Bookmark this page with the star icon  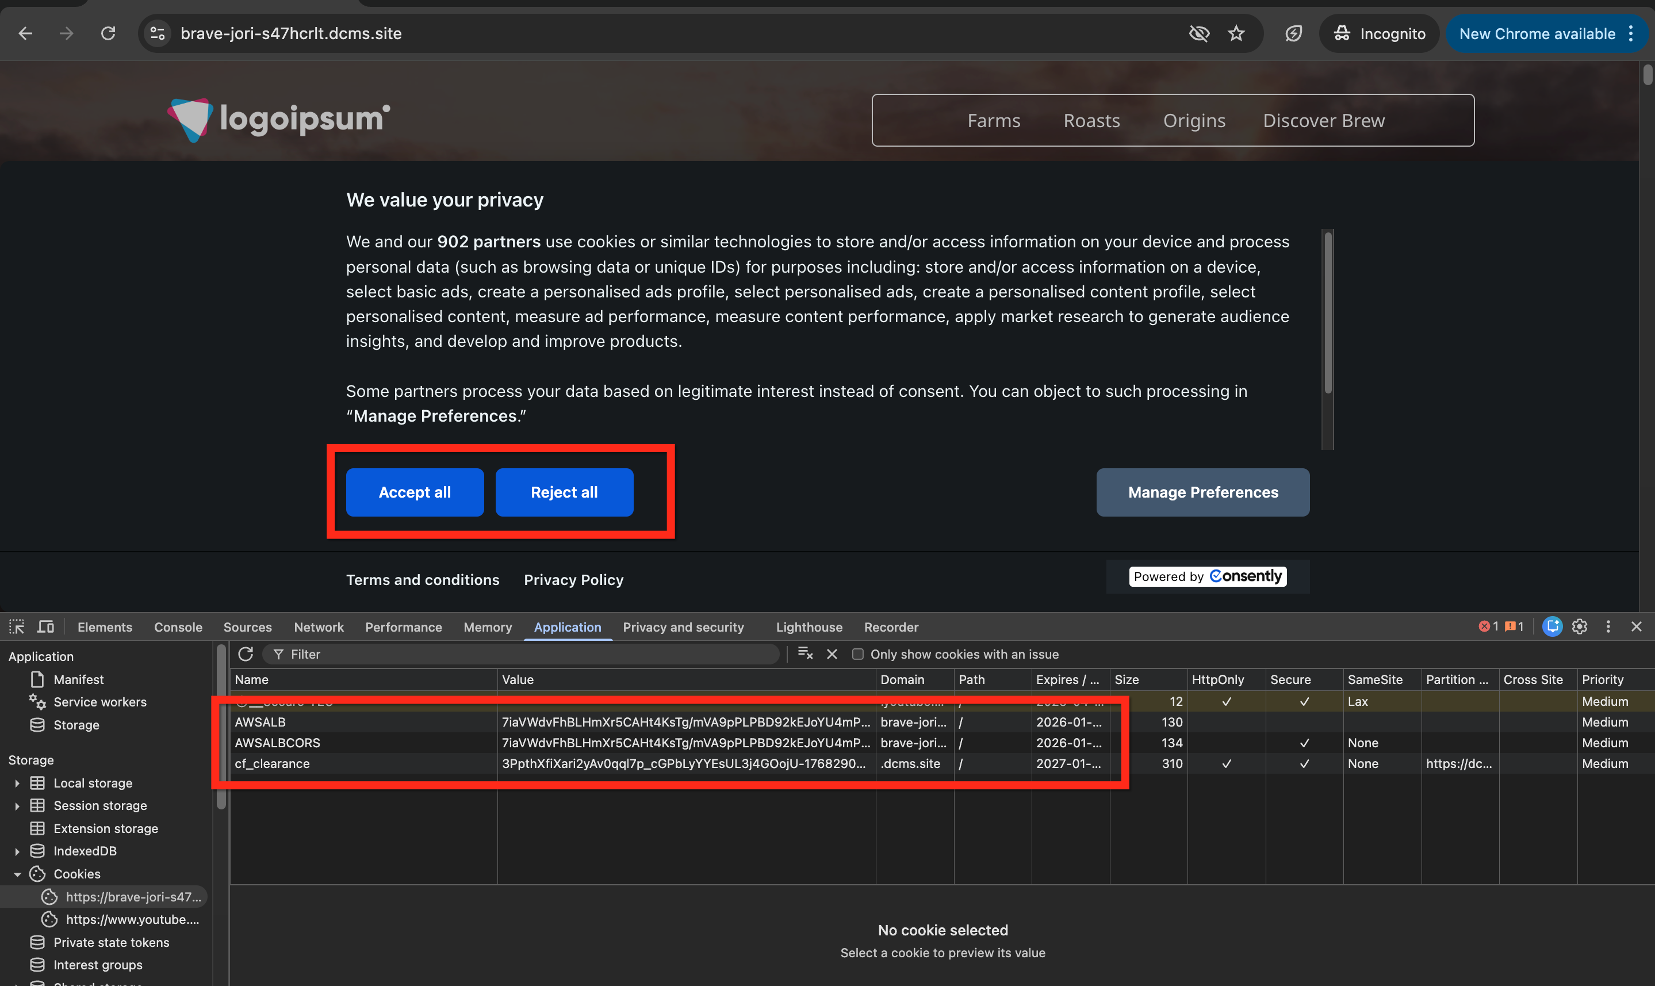(1236, 33)
